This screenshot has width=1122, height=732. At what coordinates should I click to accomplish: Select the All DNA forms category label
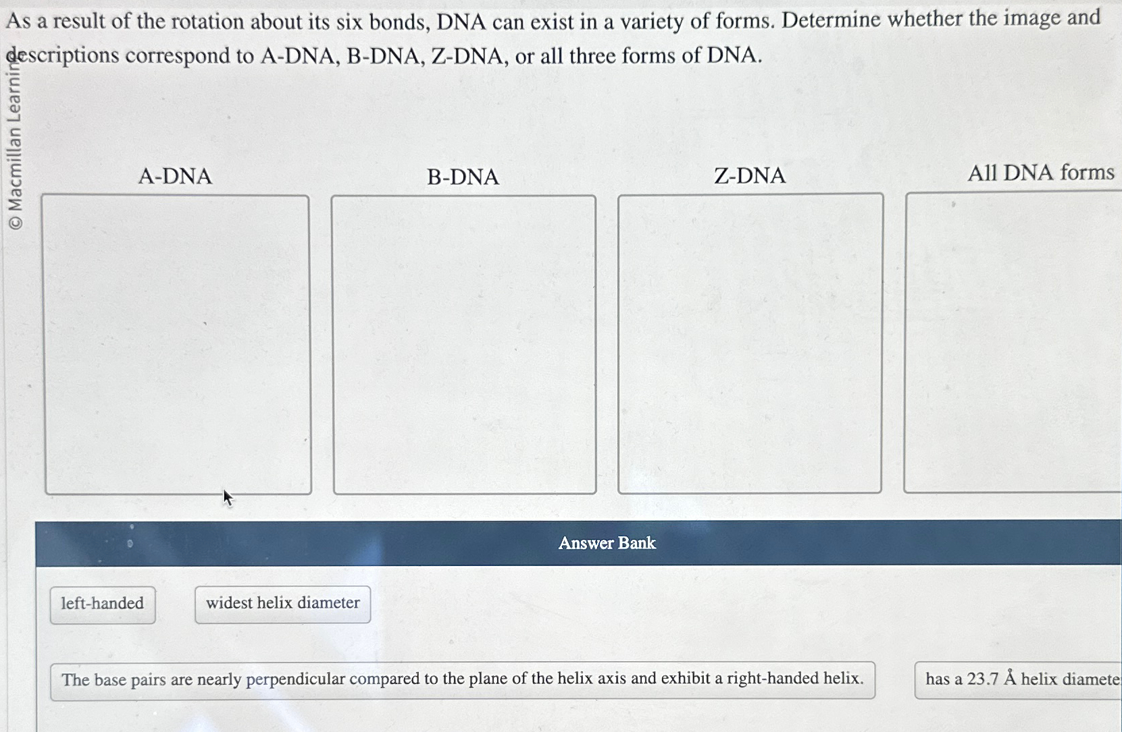(x=1041, y=173)
